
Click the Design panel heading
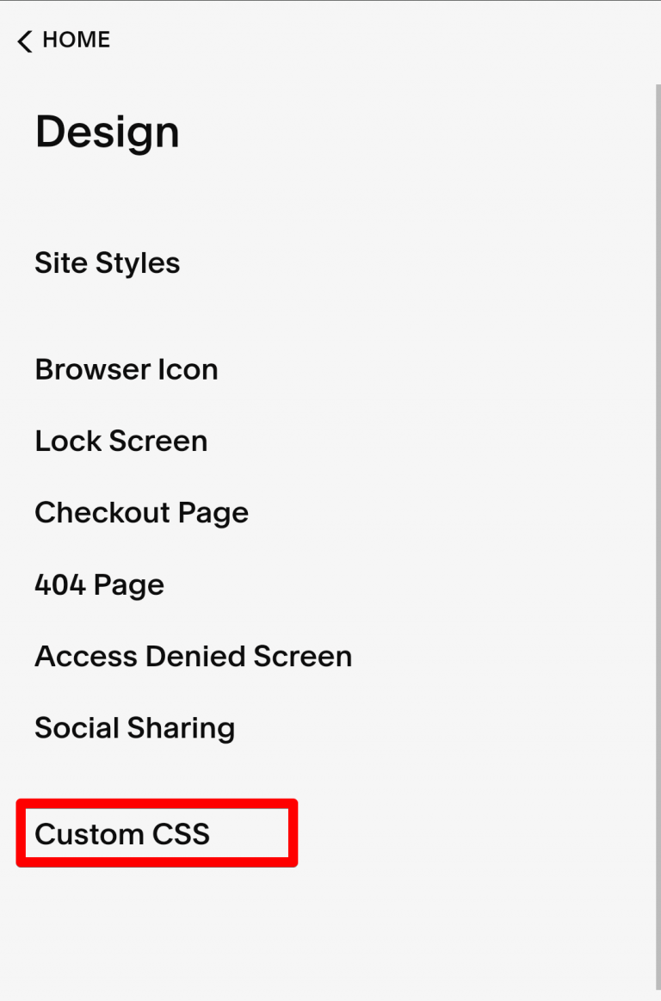coord(108,133)
